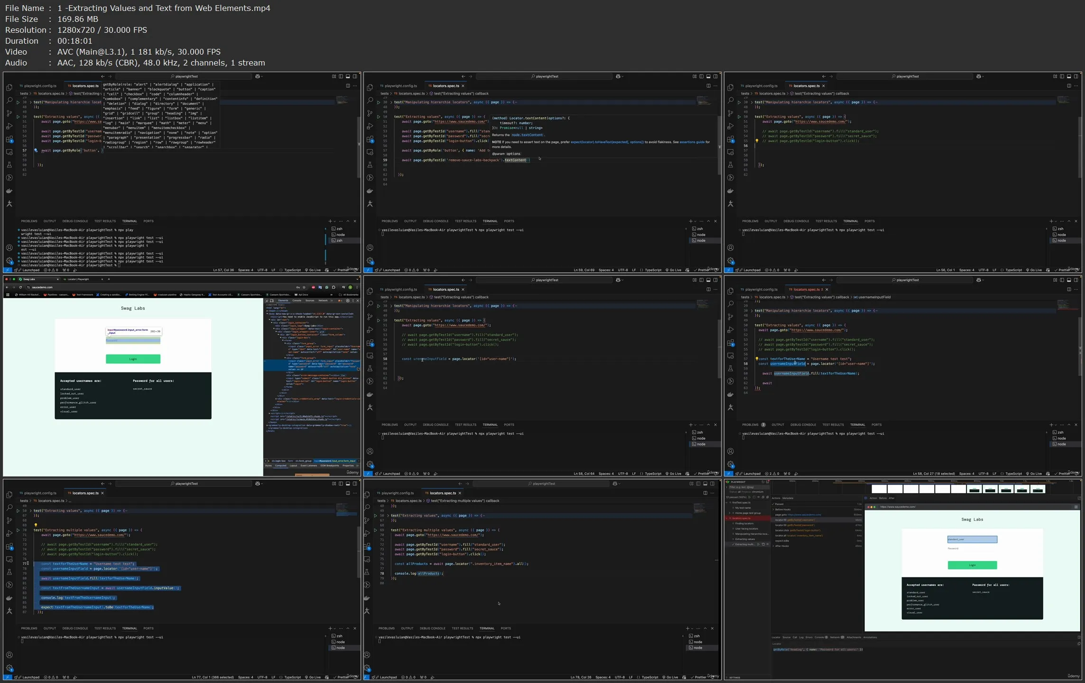Bookmark the page with the star in Chrome frame
The image size is (1085, 683).
point(304,287)
